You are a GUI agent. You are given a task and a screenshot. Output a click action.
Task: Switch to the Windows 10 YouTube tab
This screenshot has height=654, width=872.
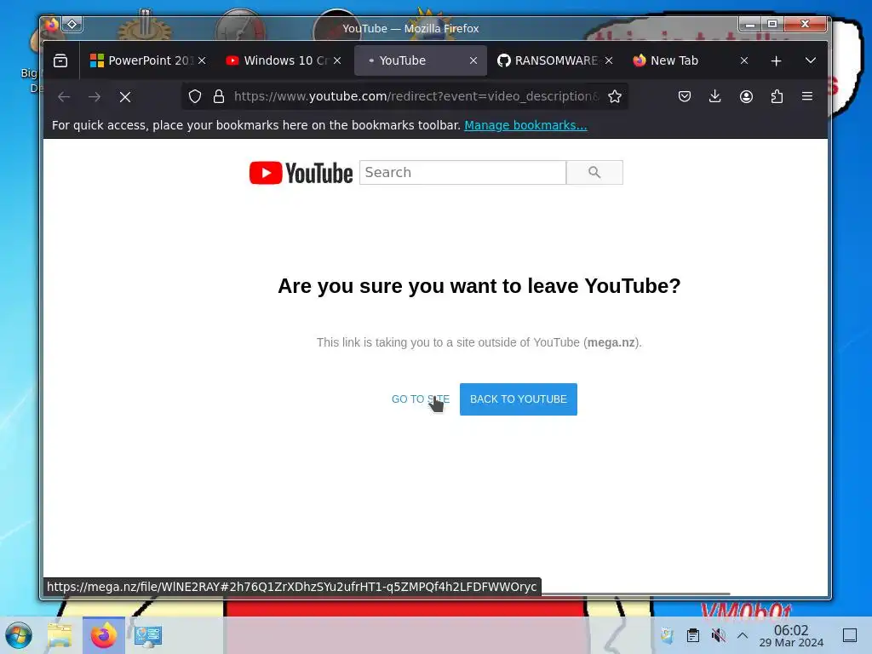pyautogui.click(x=284, y=60)
